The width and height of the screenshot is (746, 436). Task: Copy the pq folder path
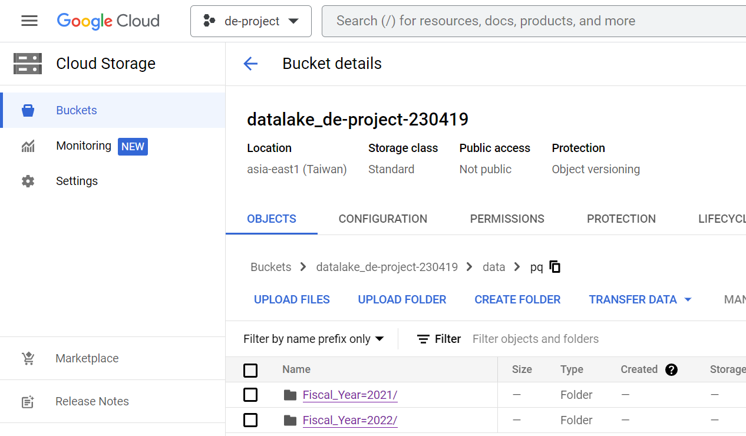click(554, 266)
